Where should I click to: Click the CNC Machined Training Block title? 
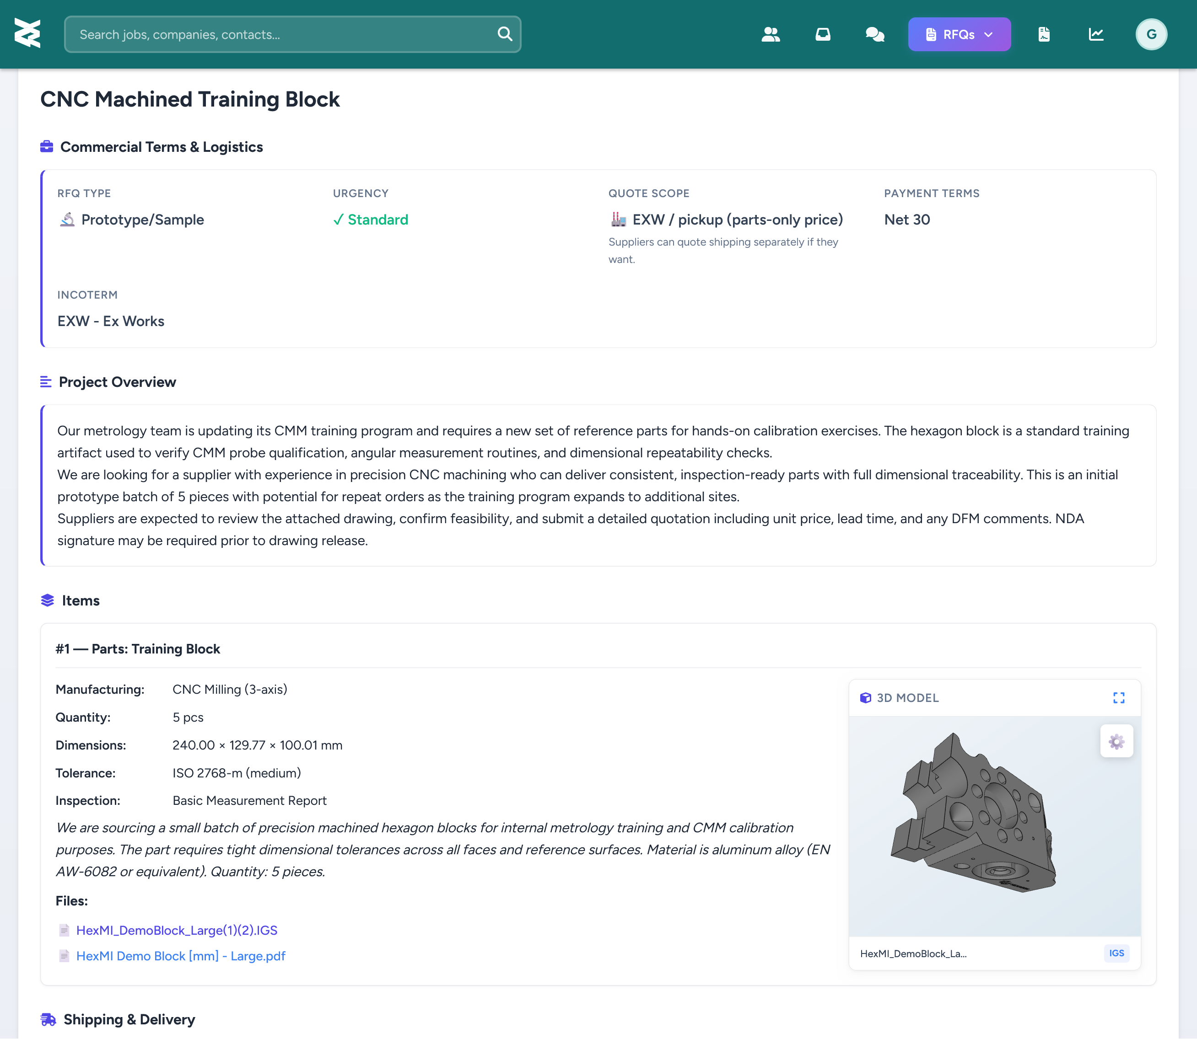click(190, 99)
